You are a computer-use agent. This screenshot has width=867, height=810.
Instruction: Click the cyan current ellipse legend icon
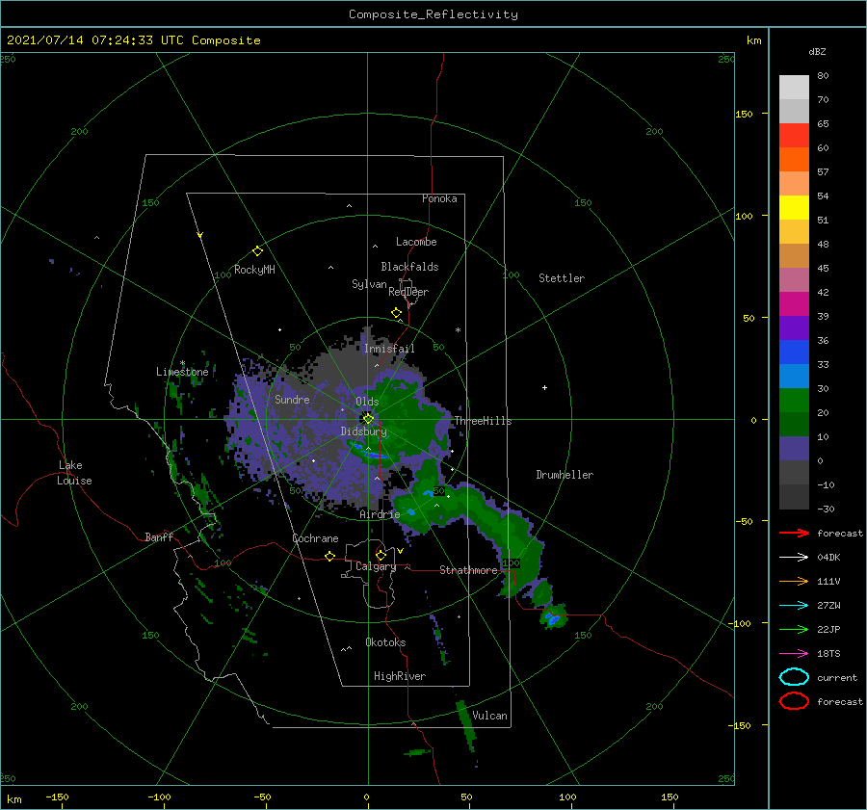[x=794, y=677]
